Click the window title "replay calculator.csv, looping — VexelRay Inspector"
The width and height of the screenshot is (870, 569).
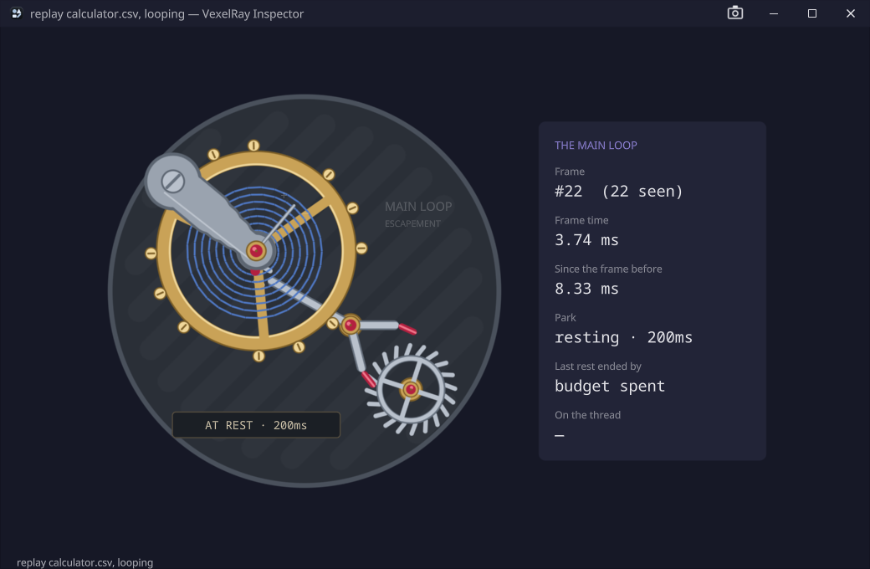pyautogui.click(x=167, y=14)
